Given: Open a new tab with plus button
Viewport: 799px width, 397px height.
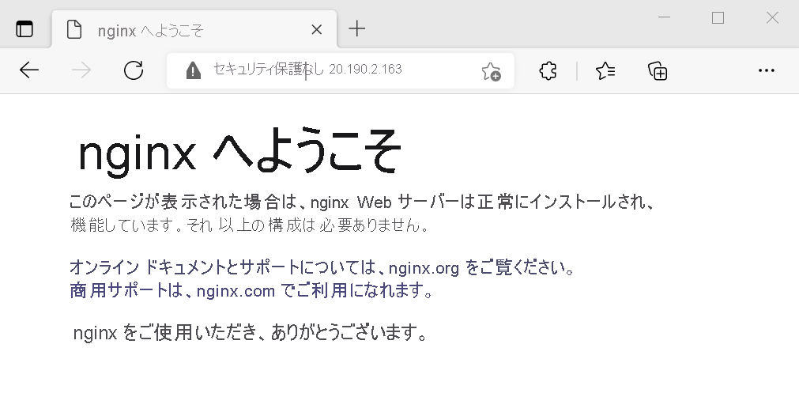Looking at the screenshot, I should coord(357,28).
